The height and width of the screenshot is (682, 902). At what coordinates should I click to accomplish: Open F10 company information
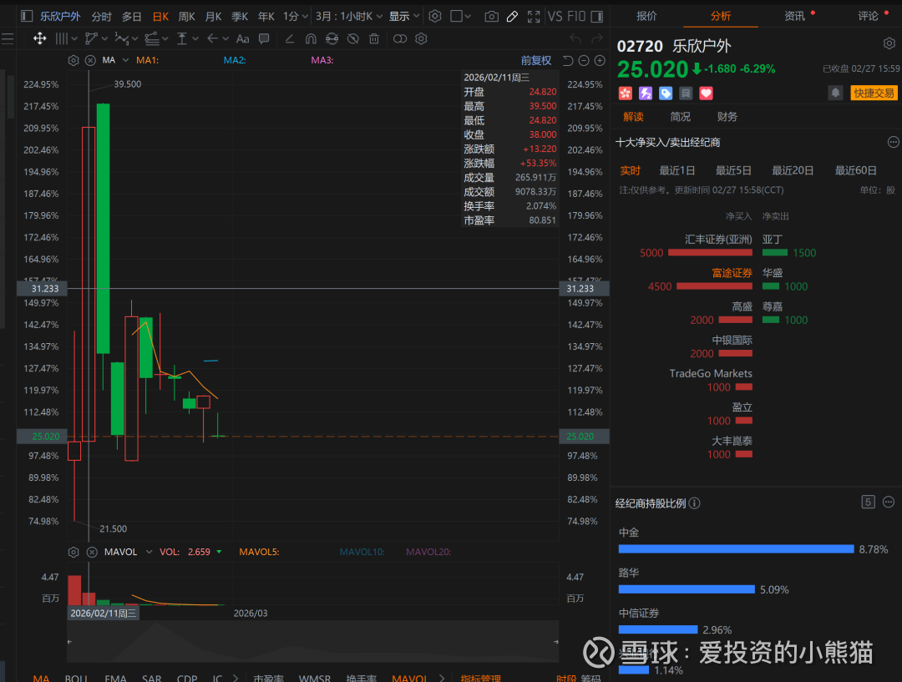tap(576, 16)
